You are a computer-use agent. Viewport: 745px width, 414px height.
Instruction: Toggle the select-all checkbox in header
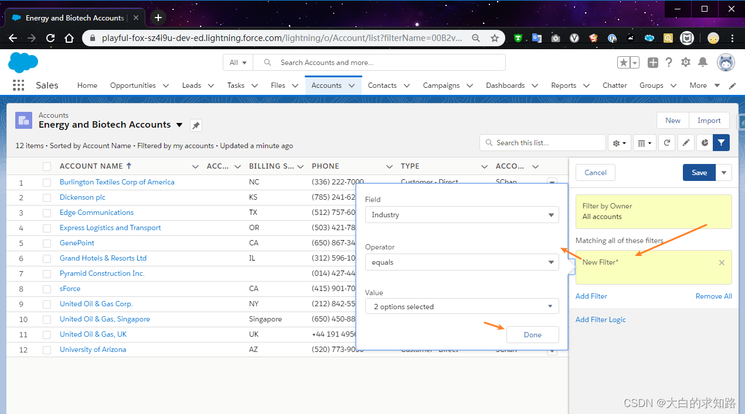[x=47, y=166]
